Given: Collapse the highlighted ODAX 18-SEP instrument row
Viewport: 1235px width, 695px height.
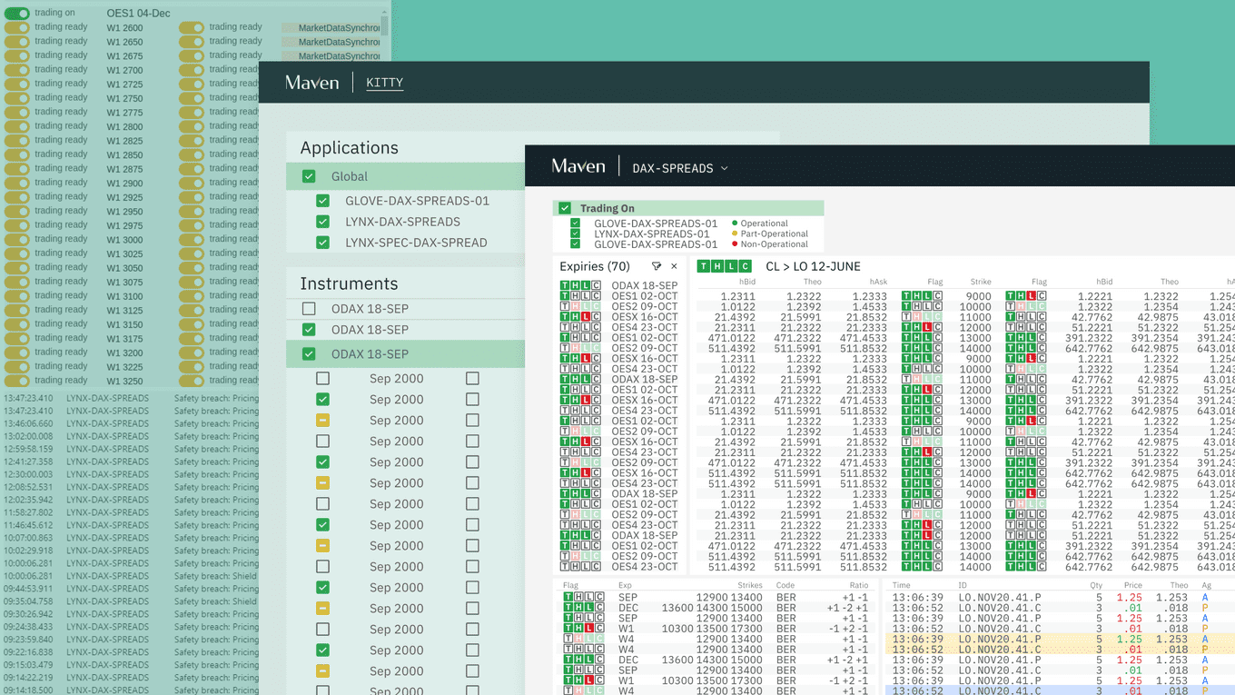Looking at the screenshot, I should pyautogui.click(x=309, y=354).
